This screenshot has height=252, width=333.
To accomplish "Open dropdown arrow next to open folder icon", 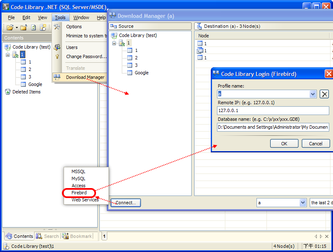I will 17,27.
